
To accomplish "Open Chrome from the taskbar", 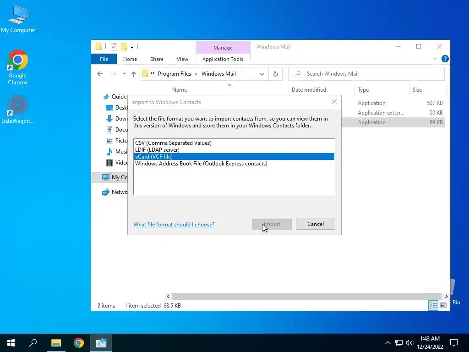I will (79, 343).
